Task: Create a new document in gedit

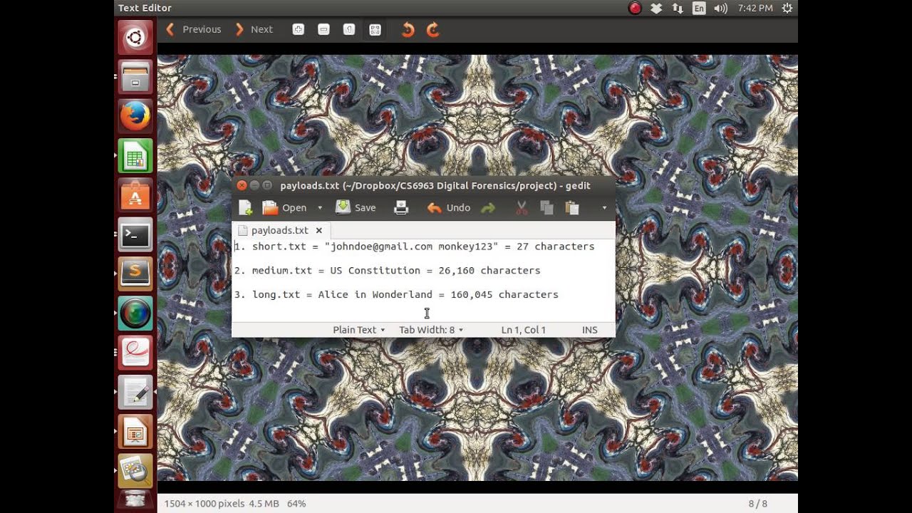Action: coord(245,208)
